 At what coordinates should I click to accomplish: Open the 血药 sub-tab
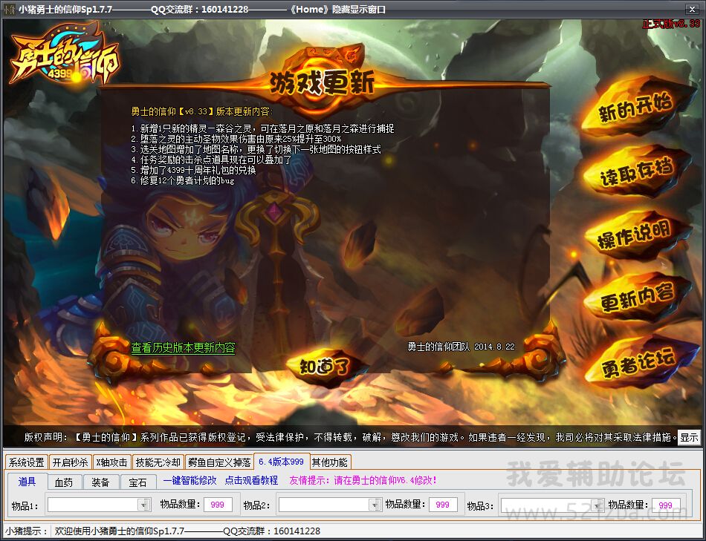(x=63, y=482)
